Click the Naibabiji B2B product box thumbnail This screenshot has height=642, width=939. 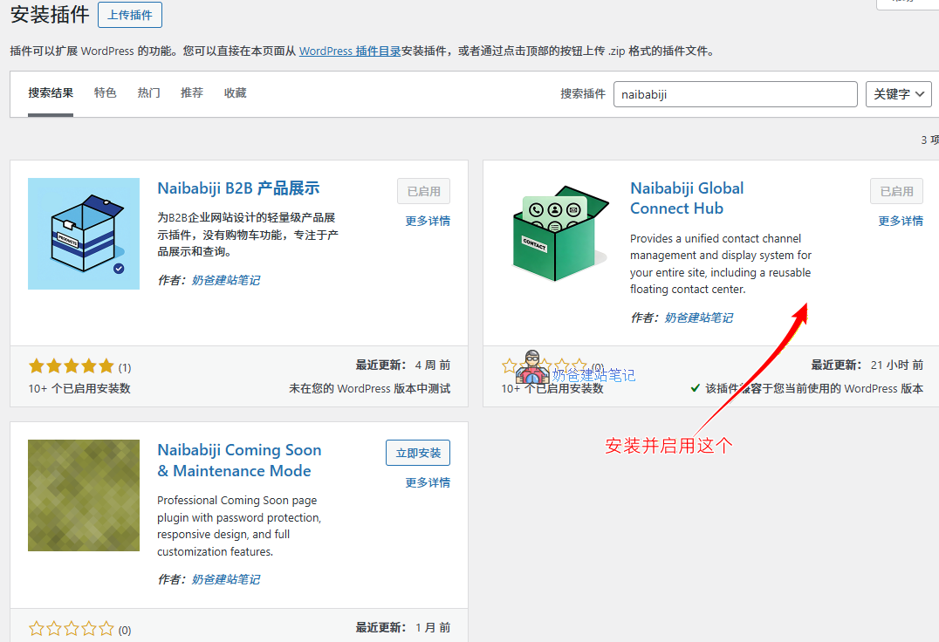84,234
